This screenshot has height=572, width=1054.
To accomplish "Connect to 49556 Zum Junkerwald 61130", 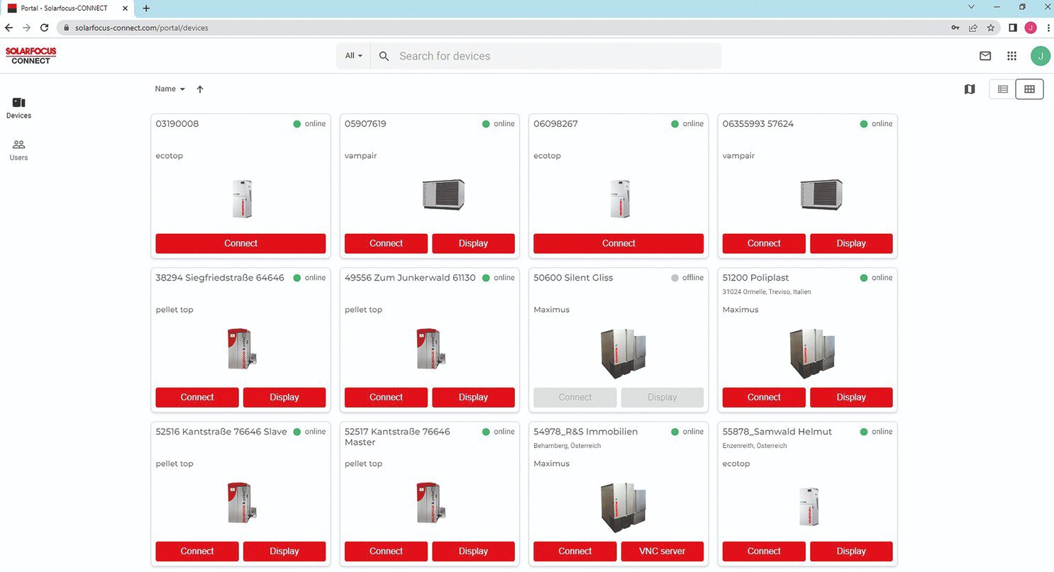I will coord(386,397).
